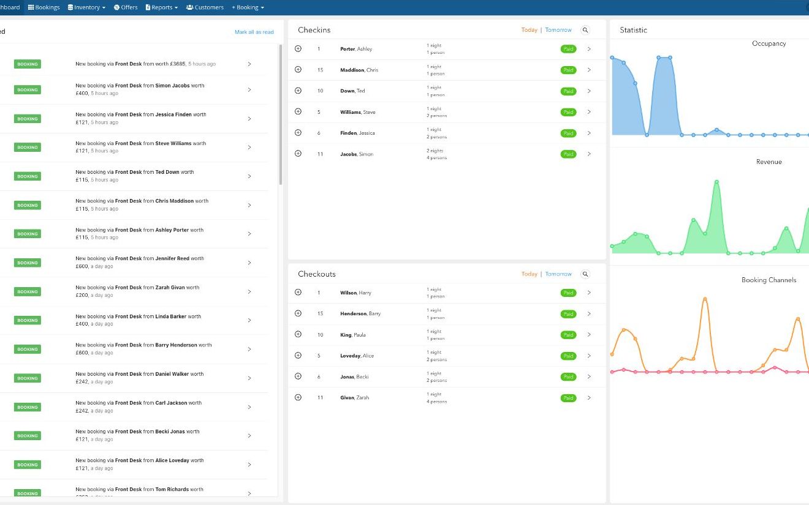This screenshot has height=505, width=809.
Task: Open the + Booking dropdown
Action: (x=248, y=7)
